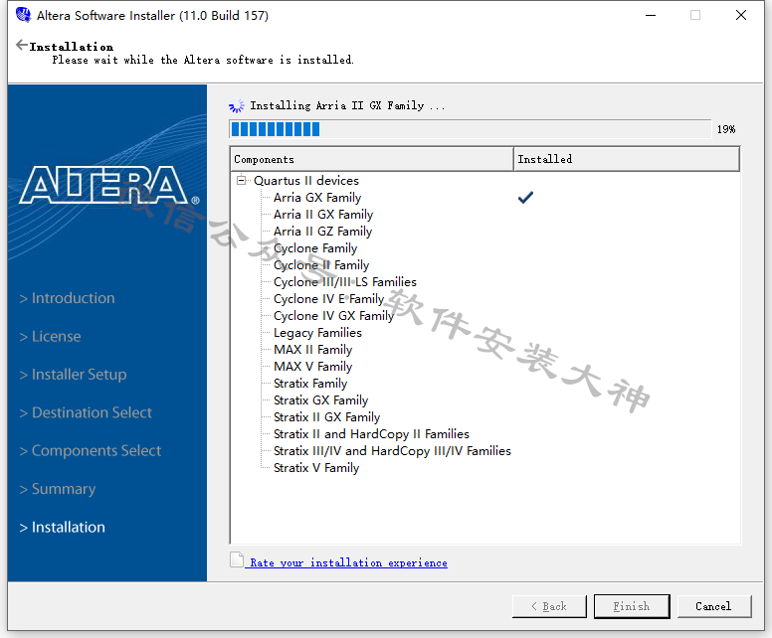Select Stratix II GX Family row
The height and width of the screenshot is (638, 772).
point(327,417)
